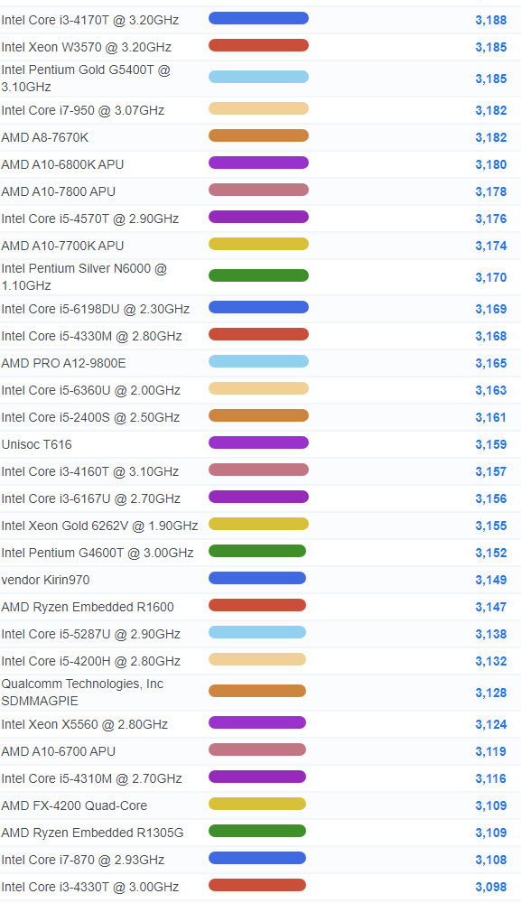Open the AMD Ryzen Embedded R1600 entry
This screenshot has height=903, width=521.
88,607
